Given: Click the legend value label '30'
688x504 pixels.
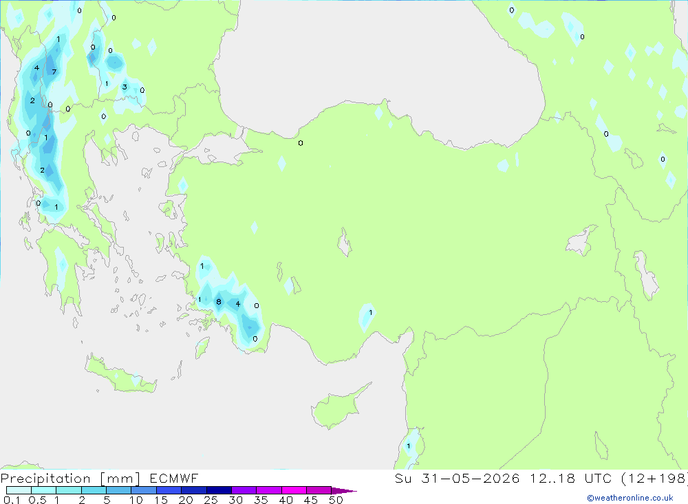Looking at the screenshot, I should [235, 500].
